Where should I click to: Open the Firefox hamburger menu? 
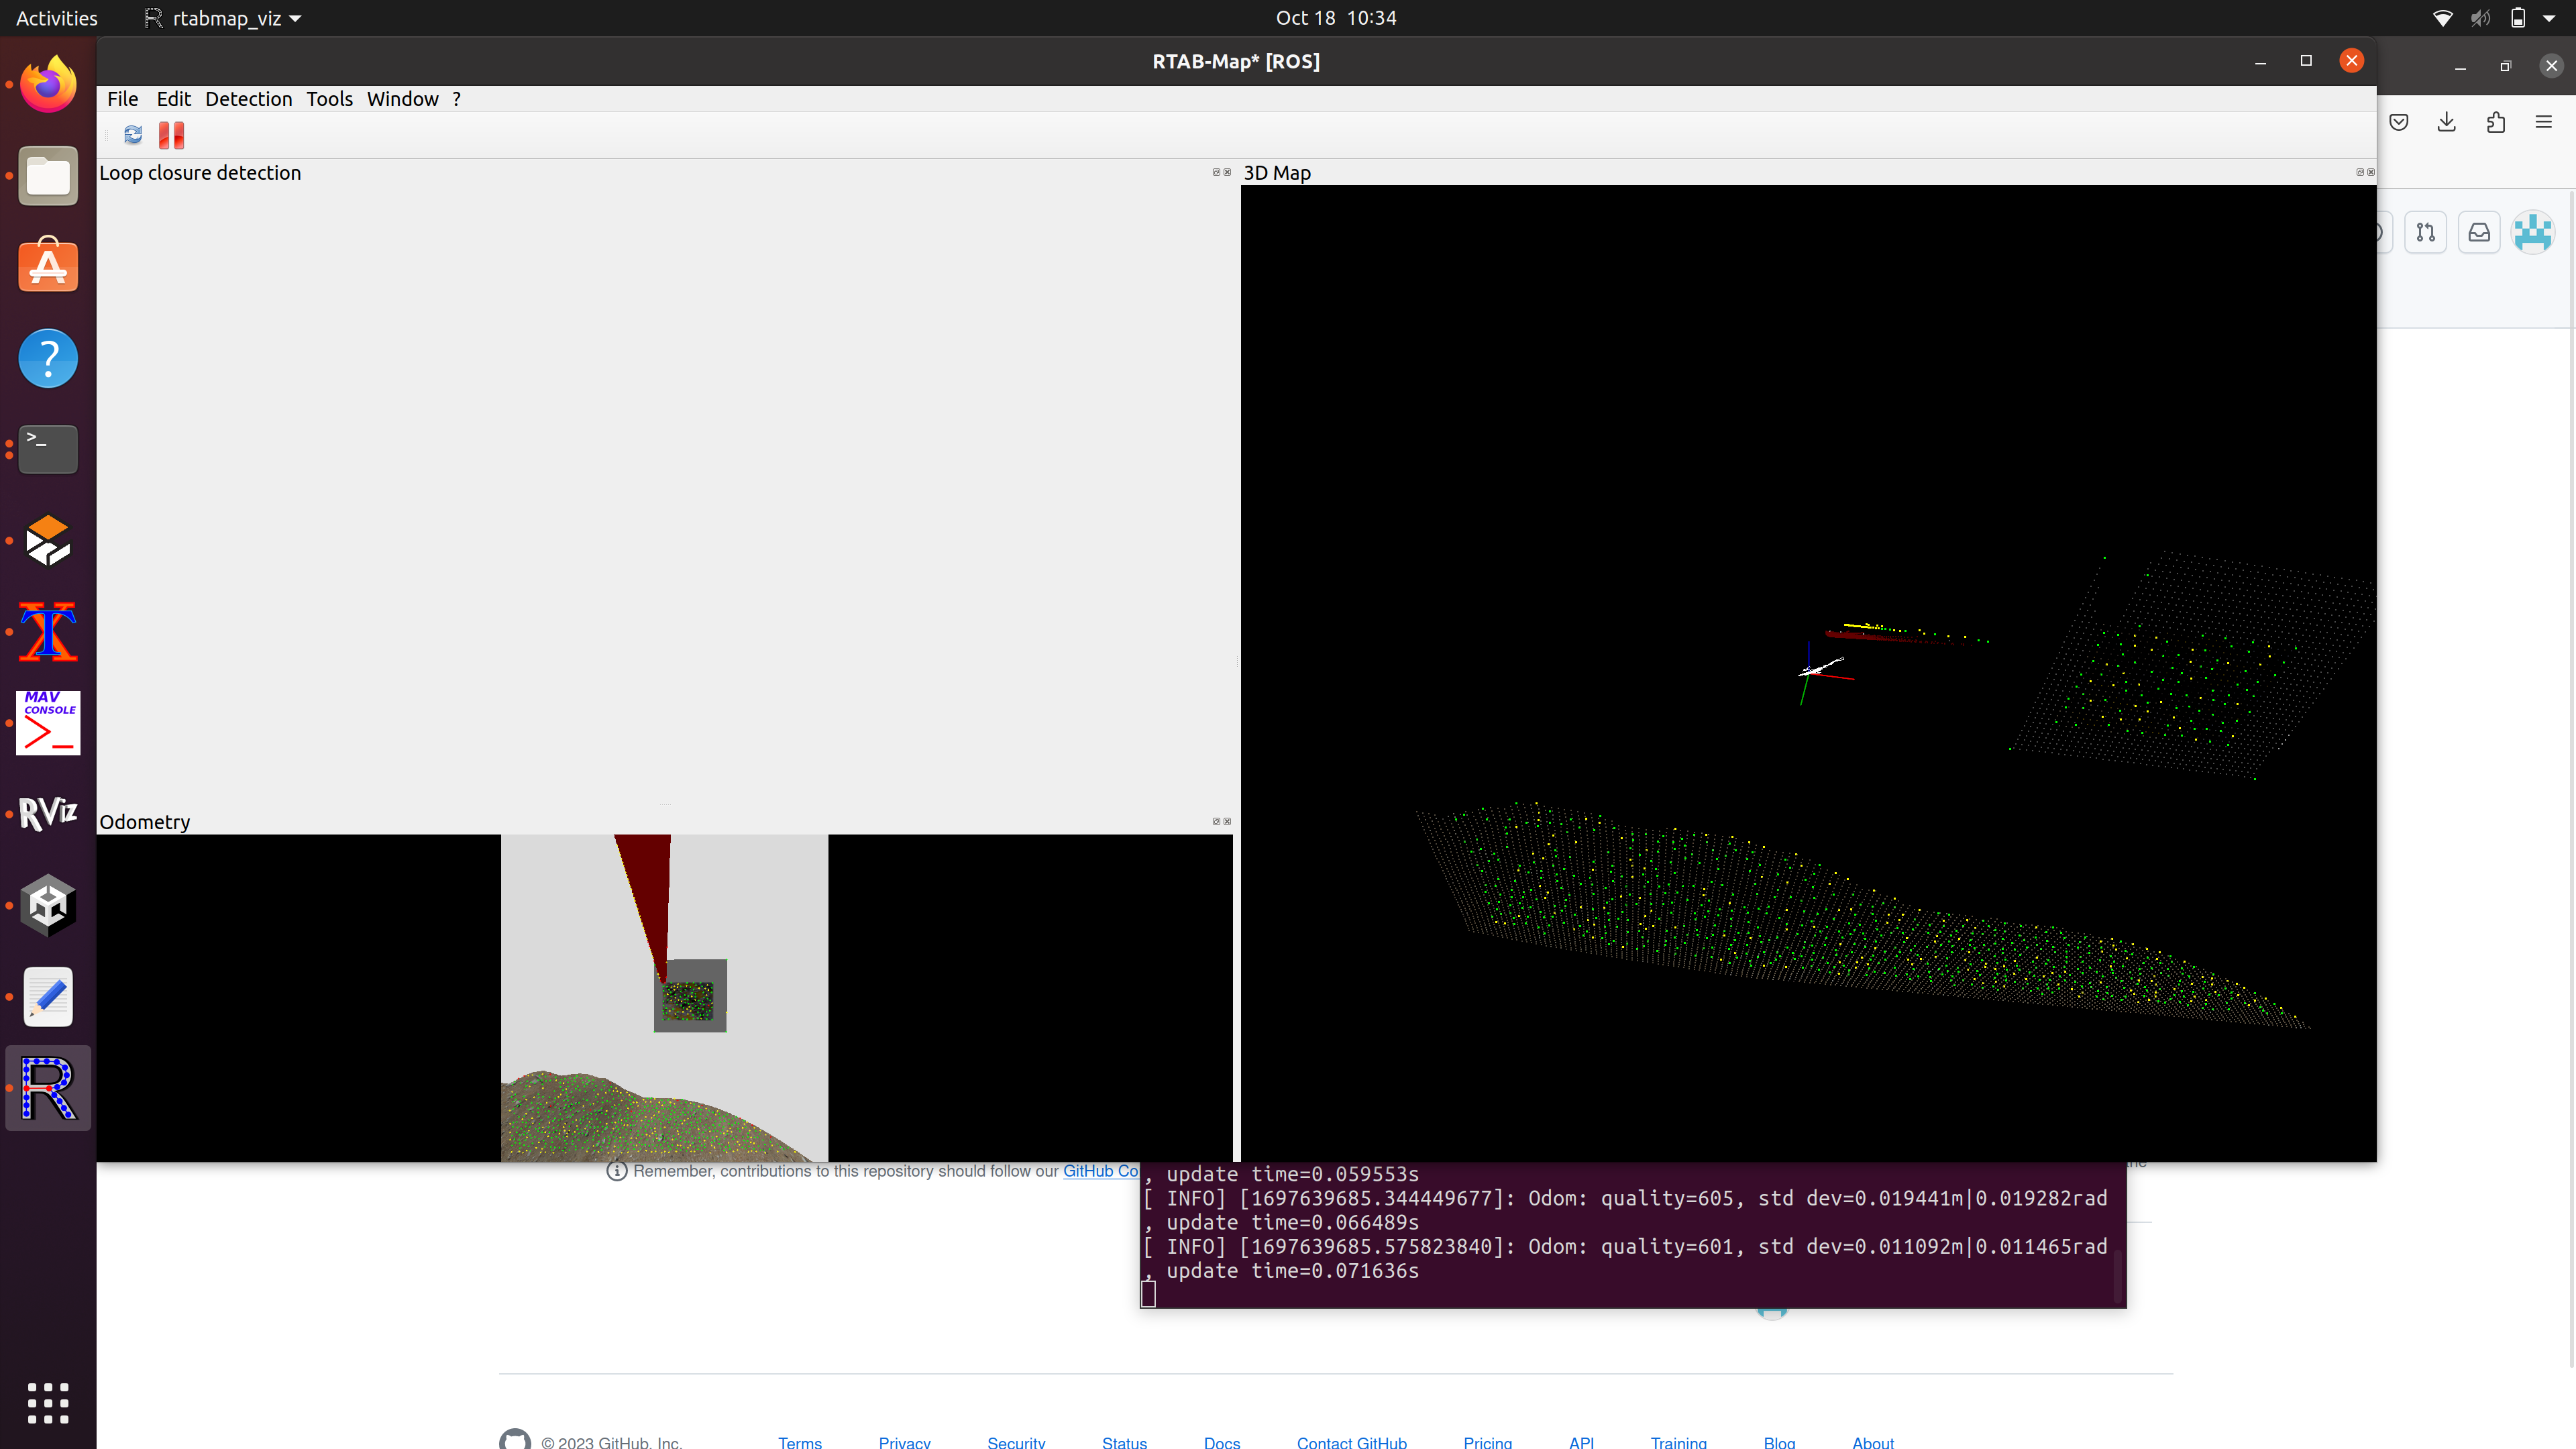2543,122
